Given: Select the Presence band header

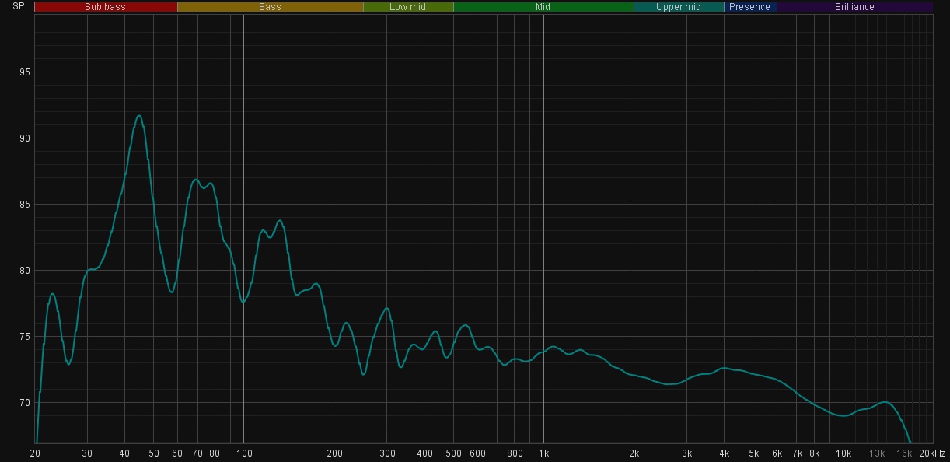Looking at the screenshot, I should [749, 7].
